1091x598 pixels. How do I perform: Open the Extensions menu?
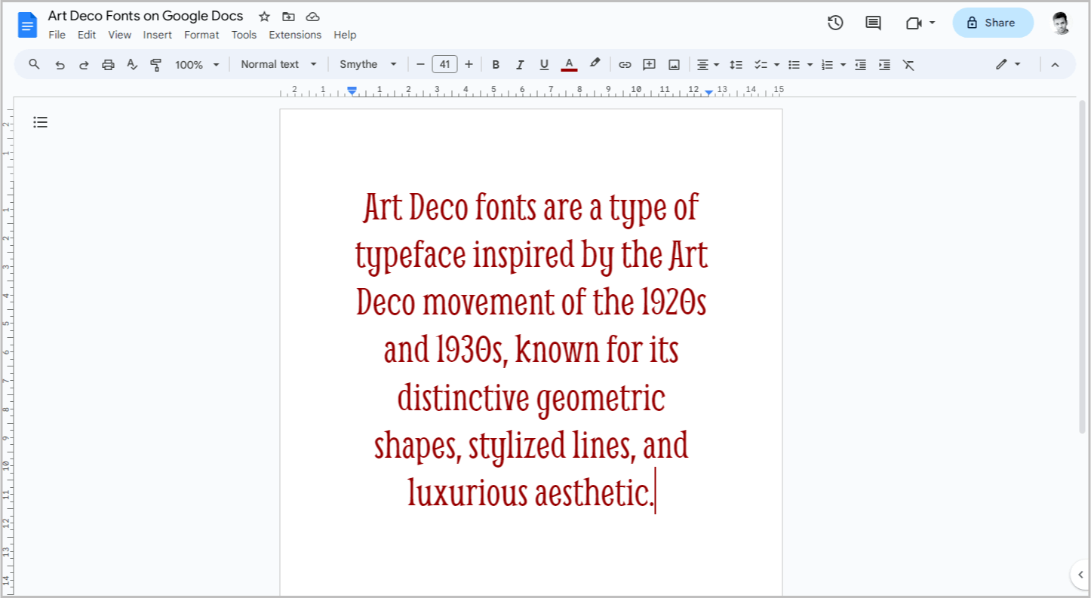295,35
